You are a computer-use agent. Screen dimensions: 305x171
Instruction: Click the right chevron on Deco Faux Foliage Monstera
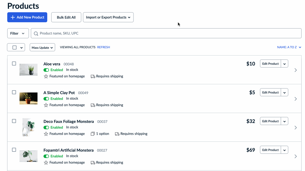point(295,128)
